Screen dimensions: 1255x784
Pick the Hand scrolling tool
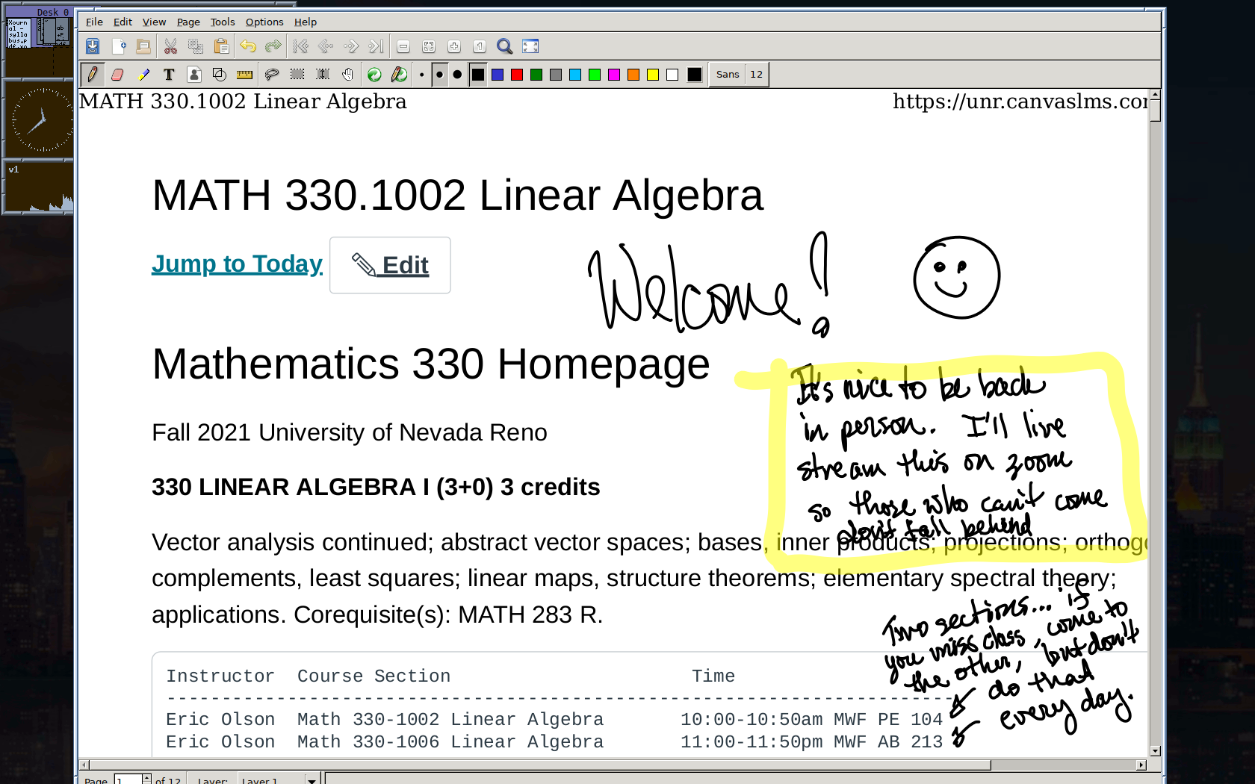(x=348, y=75)
